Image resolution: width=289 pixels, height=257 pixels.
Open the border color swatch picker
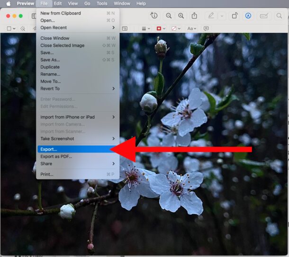click(x=160, y=28)
